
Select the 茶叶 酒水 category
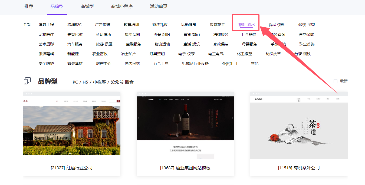[246, 25]
